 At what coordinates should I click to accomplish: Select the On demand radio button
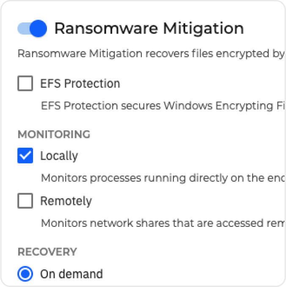pos(25,274)
